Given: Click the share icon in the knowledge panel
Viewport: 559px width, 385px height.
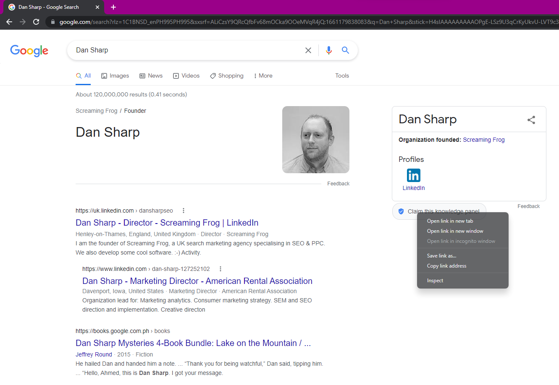Looking at the screenshot, I should click(x=531, y=120).
